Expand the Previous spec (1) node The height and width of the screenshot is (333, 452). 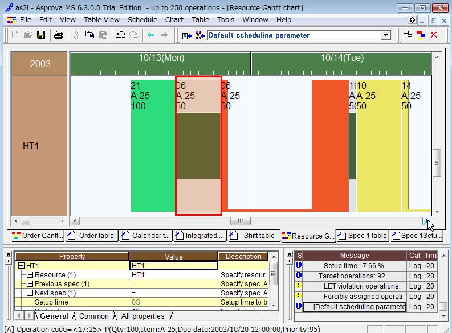click(x=30, y=284)
